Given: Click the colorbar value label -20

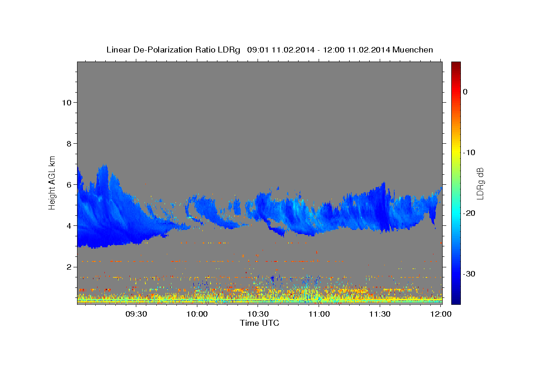Looking at the screenshot, I should pyautogui.click(x=469, y=213).
